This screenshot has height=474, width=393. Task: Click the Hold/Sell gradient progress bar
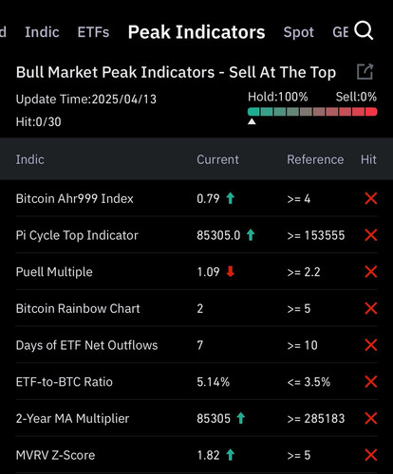click(x=312, y=112)
